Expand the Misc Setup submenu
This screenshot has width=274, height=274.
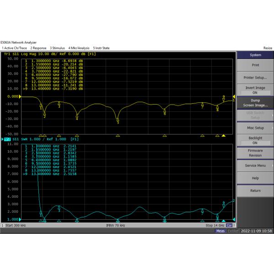255,128
